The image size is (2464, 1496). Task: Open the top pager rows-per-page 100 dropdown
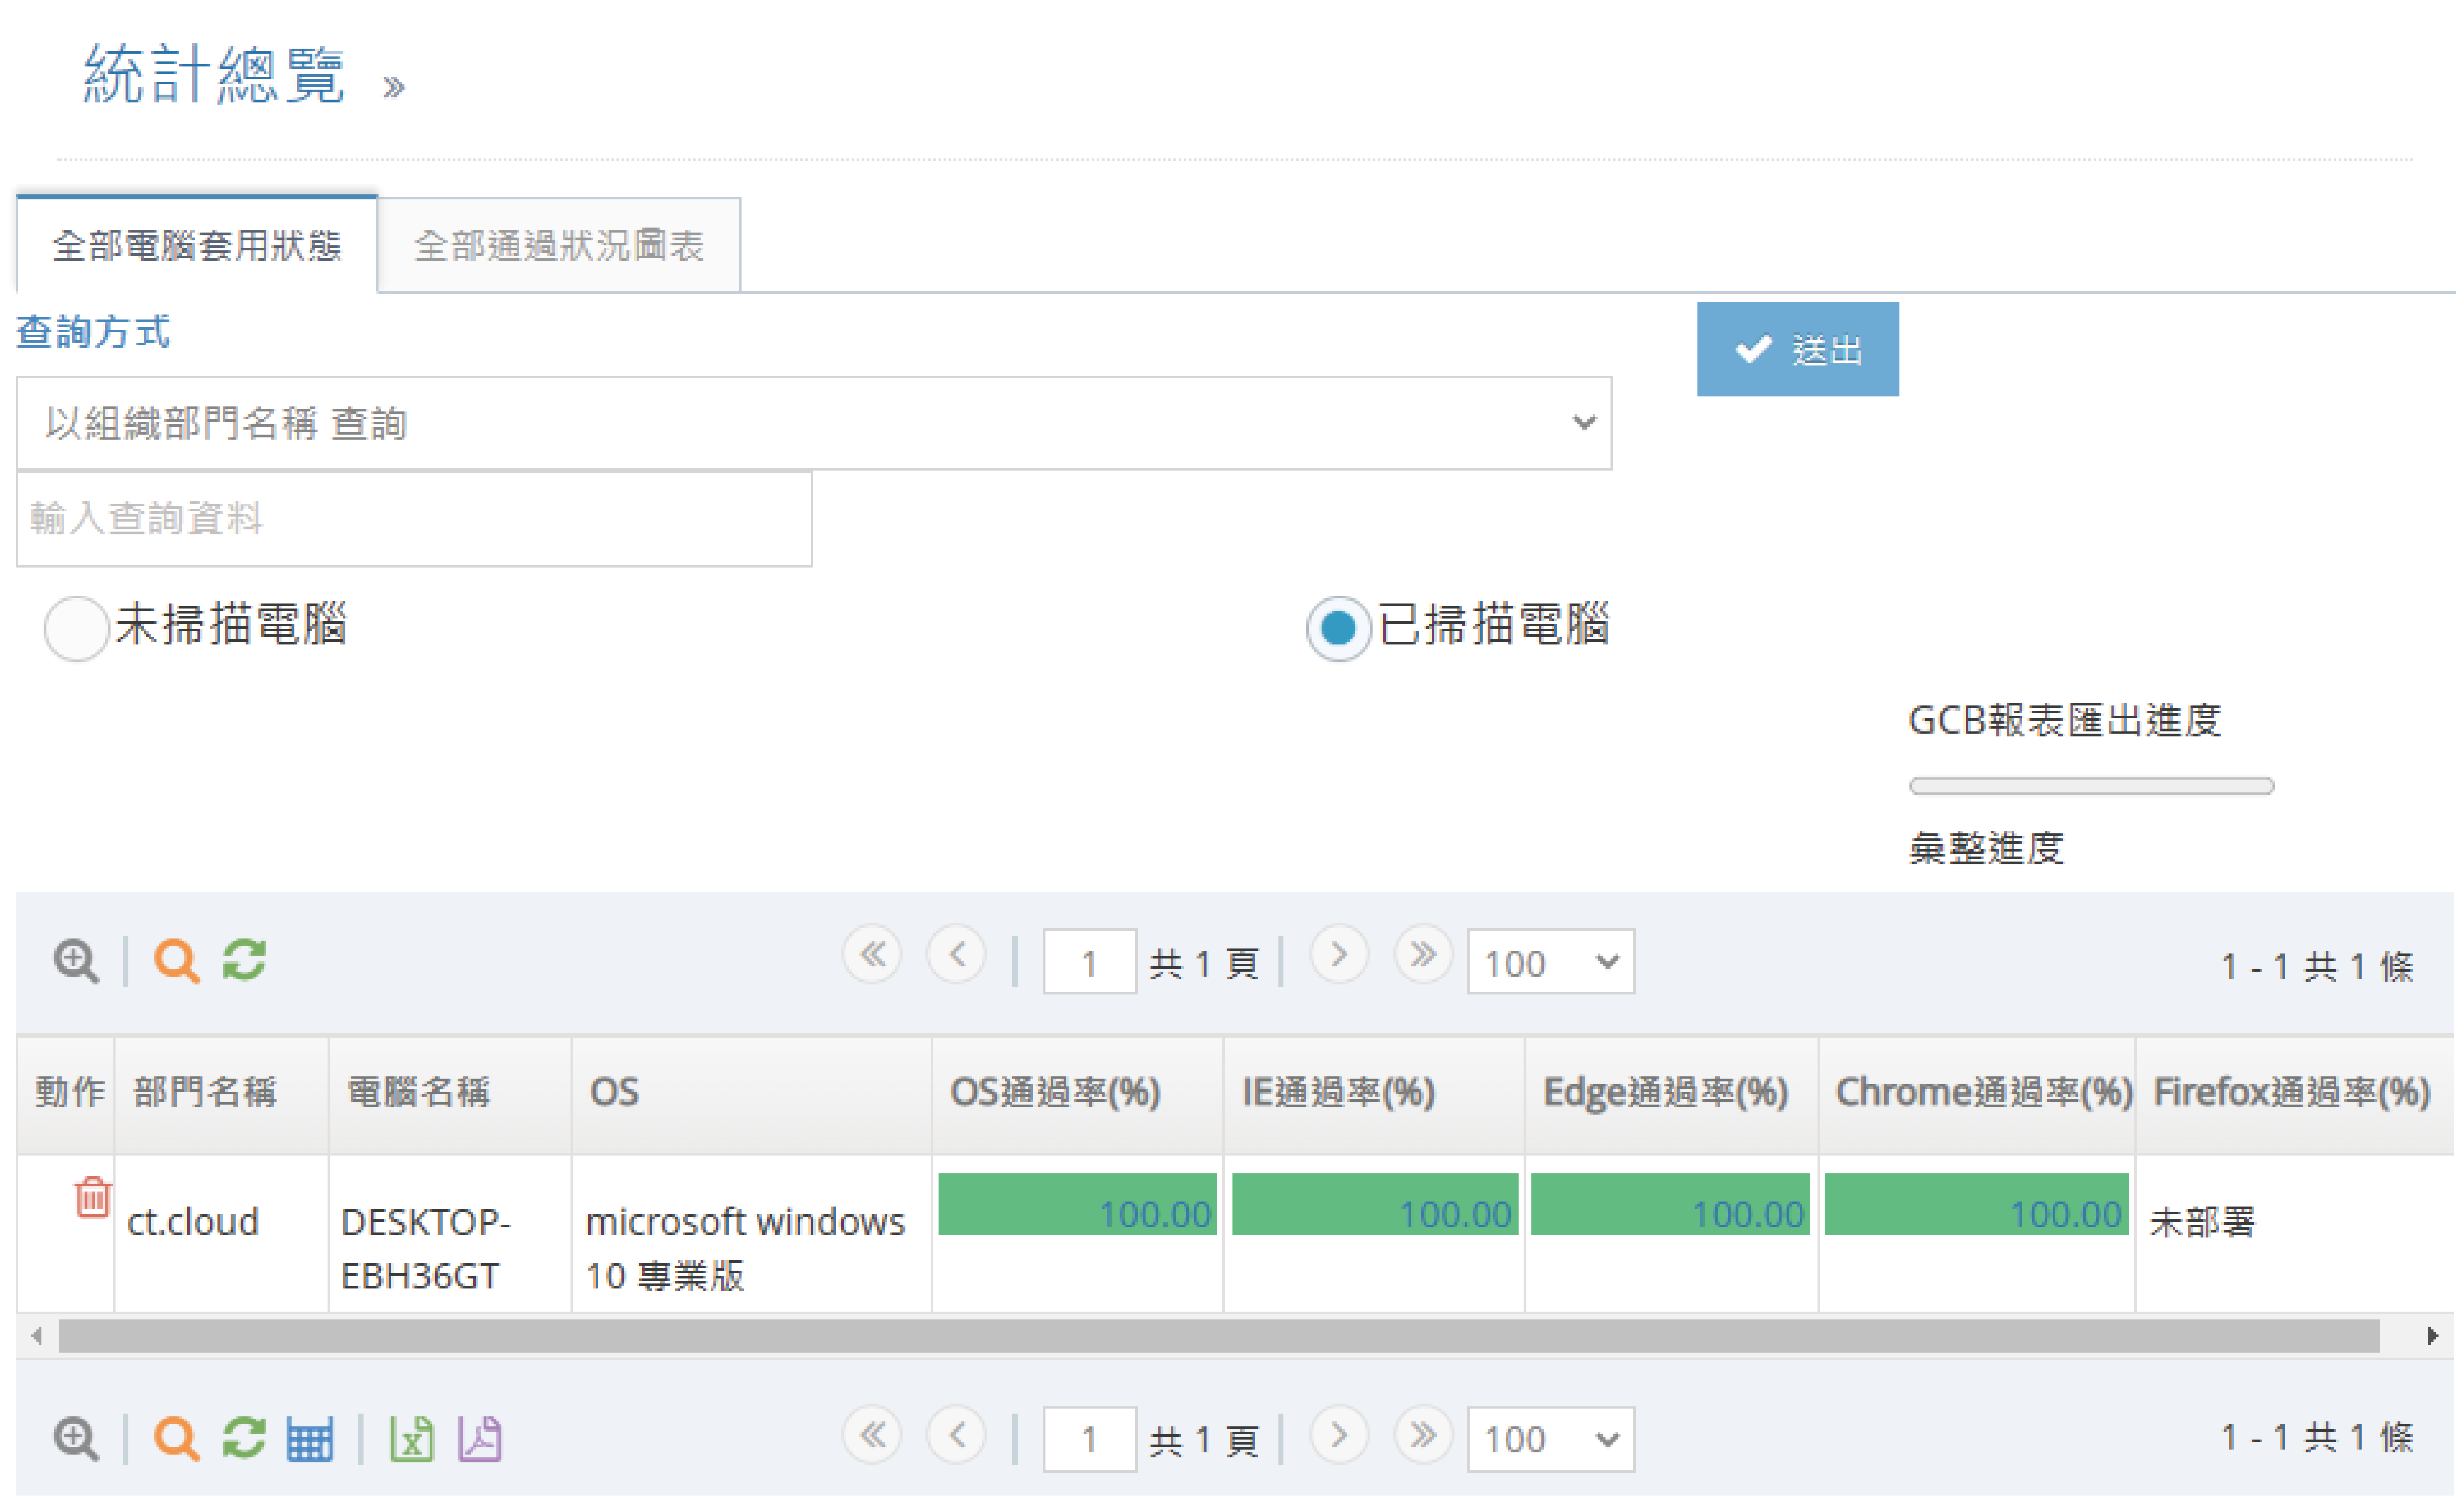[1551, 962]
